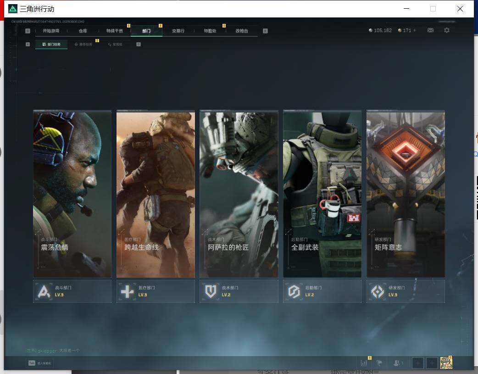Click the 战术部门 shield emblem icon
This screenshot has width=478, height=374.
(211, 291)
